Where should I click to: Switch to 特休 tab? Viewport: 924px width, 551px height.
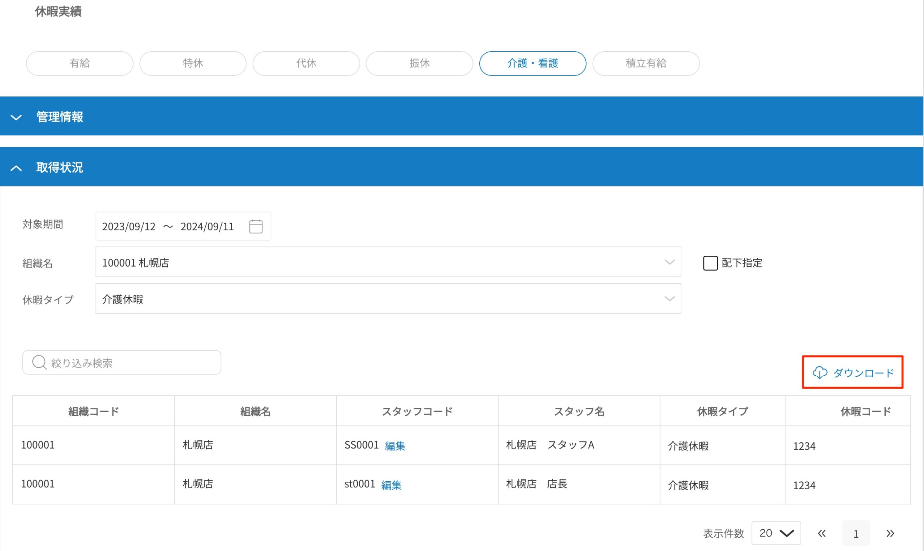click(x=193, y=64)
